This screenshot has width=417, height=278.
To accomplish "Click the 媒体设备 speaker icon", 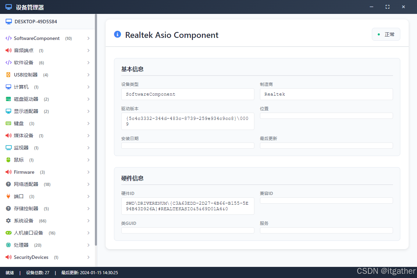I will 9,136.
